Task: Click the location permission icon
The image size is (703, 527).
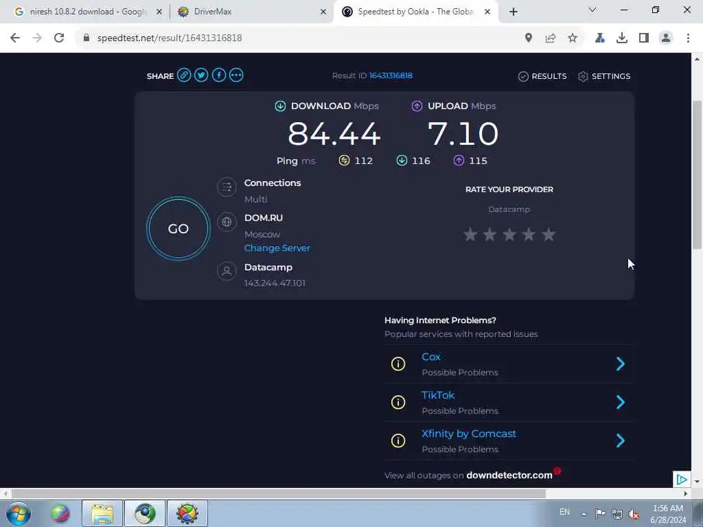Action: (529, 38)
